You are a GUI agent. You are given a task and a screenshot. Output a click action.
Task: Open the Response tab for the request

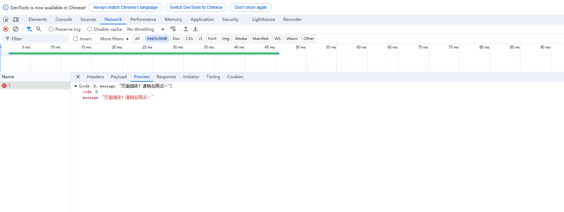pyautogui.click(x=166, y=77)
